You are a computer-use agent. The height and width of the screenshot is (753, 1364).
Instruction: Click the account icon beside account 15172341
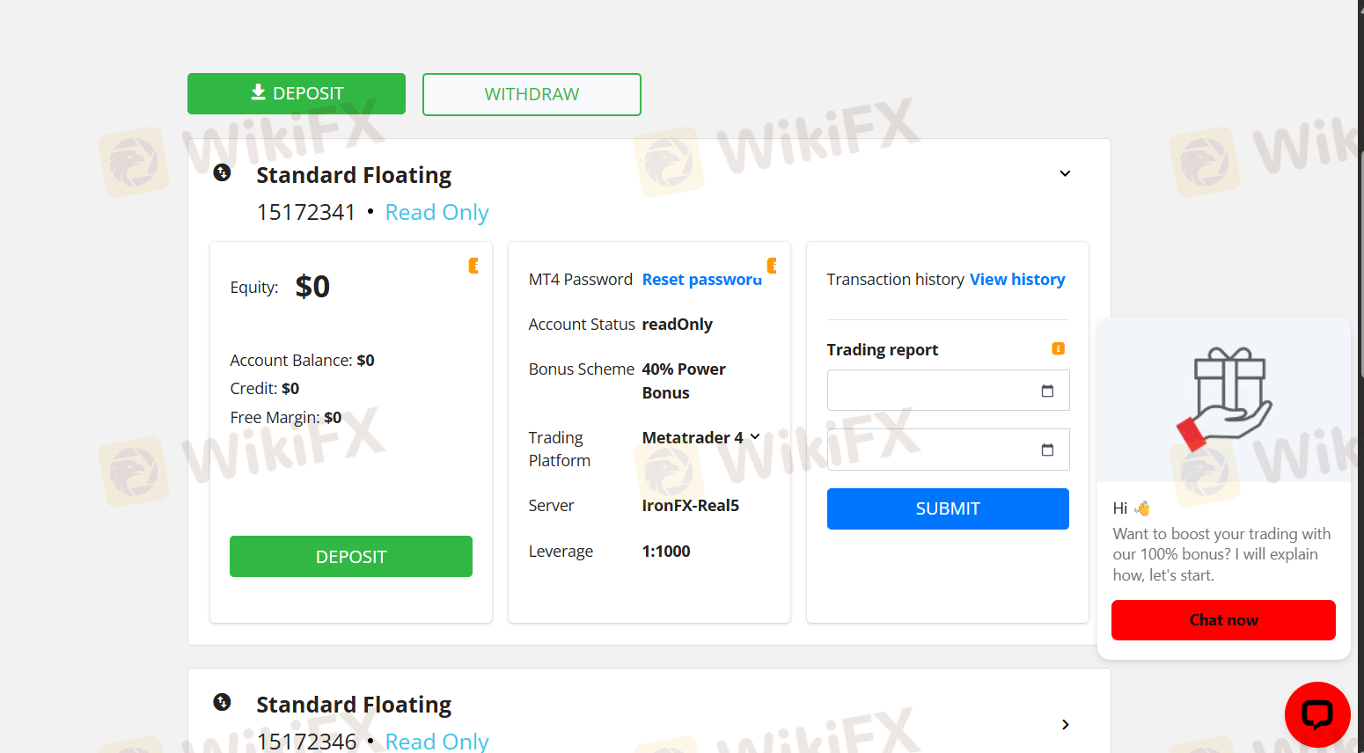[222, 172]
